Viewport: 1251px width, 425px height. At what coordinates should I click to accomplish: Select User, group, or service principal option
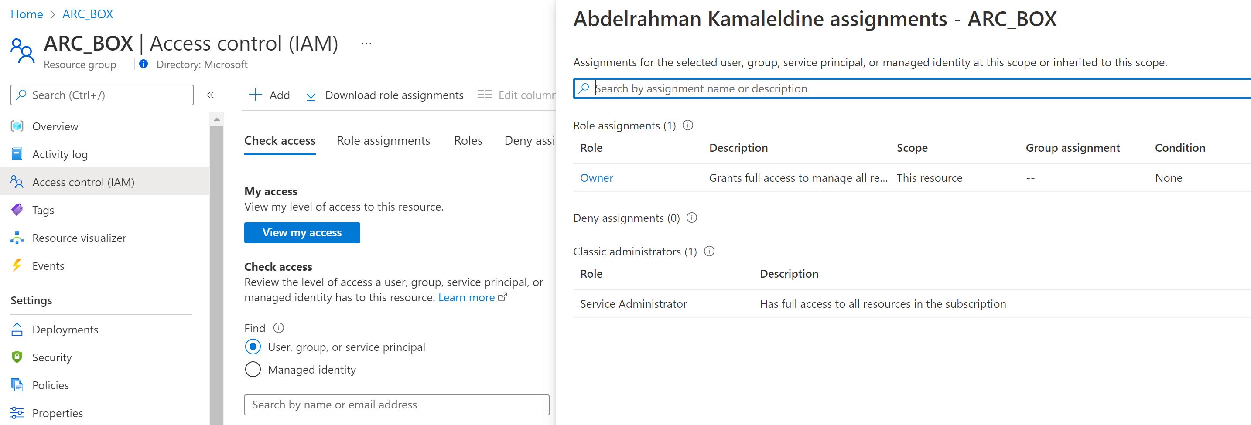click(x=253, y=347)
